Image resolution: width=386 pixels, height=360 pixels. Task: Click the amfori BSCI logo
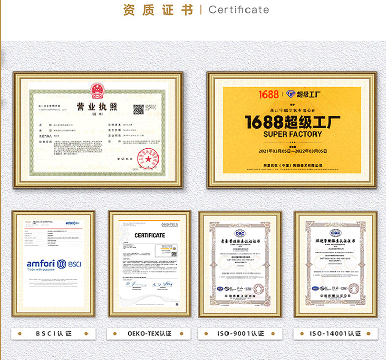click(54, 264)
